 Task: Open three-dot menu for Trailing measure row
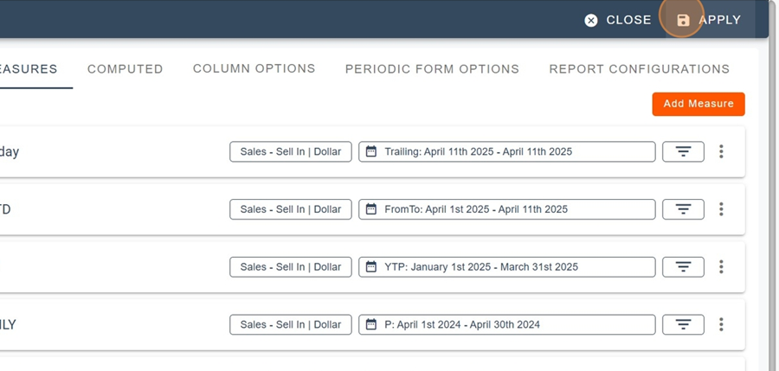click(x=721, y=151)
